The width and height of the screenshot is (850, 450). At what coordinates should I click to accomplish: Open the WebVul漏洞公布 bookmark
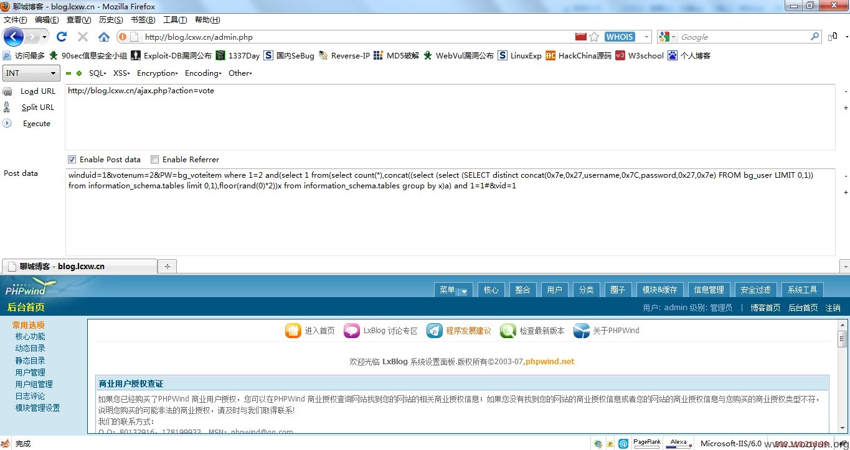point(458,55)
